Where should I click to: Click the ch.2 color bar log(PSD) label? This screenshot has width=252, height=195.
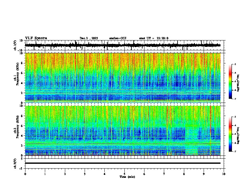click(x=238, y=135)
